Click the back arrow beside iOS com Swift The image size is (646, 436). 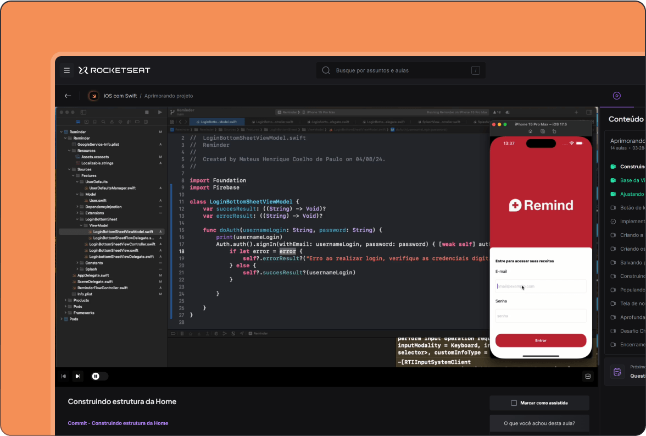point(68,96)
